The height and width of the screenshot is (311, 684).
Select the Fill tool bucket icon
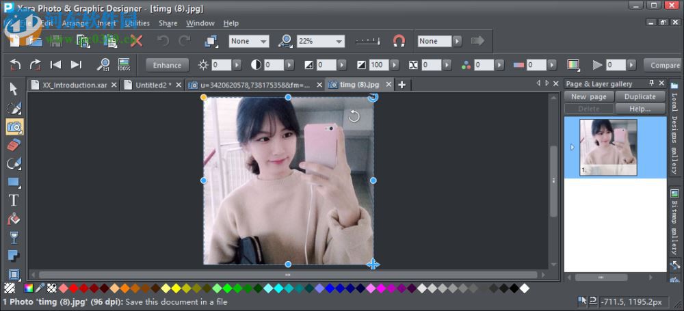click(x=14, y=219)
